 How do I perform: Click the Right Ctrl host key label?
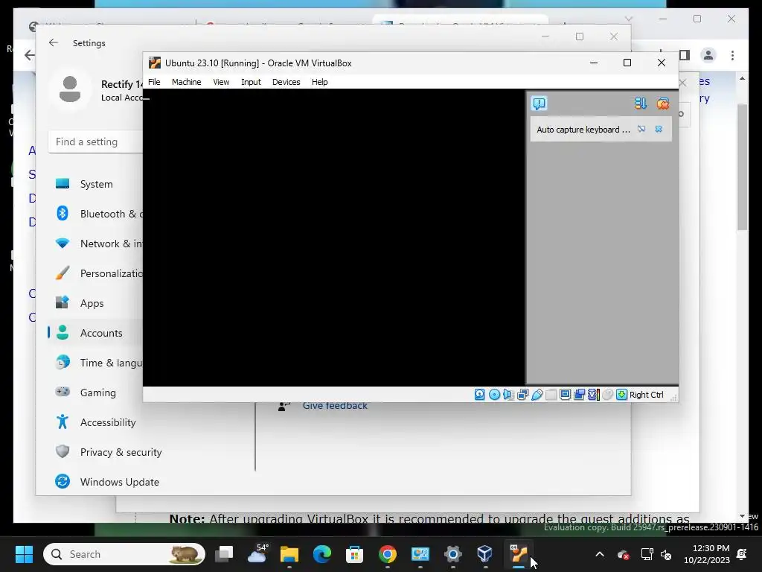point(647,395)
